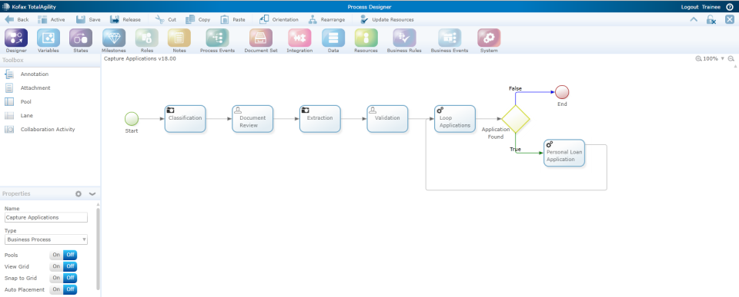
Task: Open the Data section
Action: click(x=333, y=41)
